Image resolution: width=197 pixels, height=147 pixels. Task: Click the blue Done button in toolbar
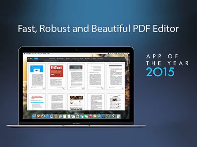36,59
